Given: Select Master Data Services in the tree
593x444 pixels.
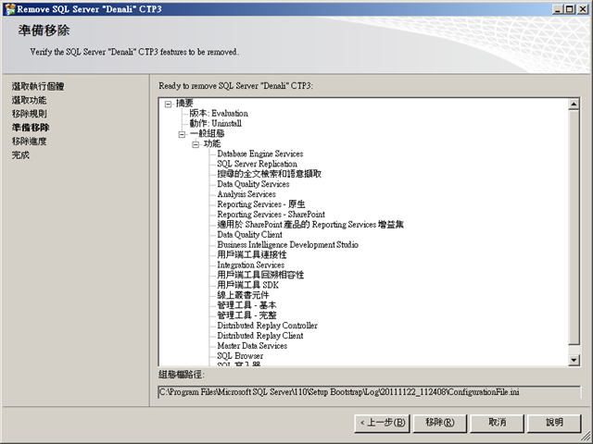Looking at the screenshot, I should [x=252, y=346].
